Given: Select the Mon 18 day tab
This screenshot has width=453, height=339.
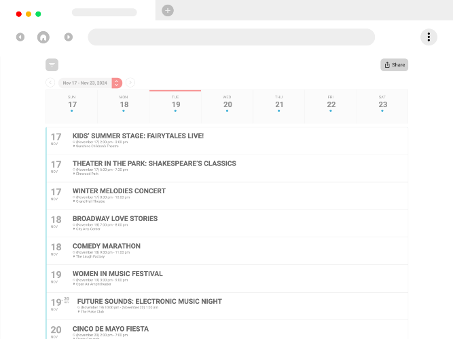Looking at the screenshot, I should coord(124,106).
